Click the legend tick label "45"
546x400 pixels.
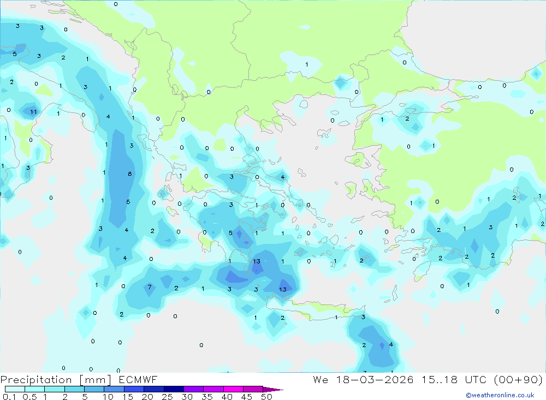247,397
